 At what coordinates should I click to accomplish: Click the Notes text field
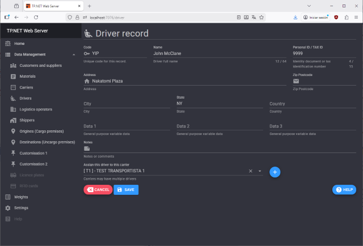point(187,149)
